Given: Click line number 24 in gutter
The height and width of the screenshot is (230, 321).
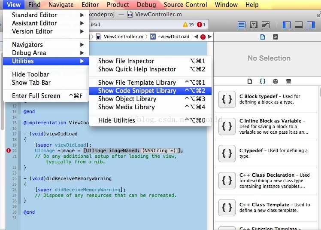Looking at the screenshot, I should (14, 178).
